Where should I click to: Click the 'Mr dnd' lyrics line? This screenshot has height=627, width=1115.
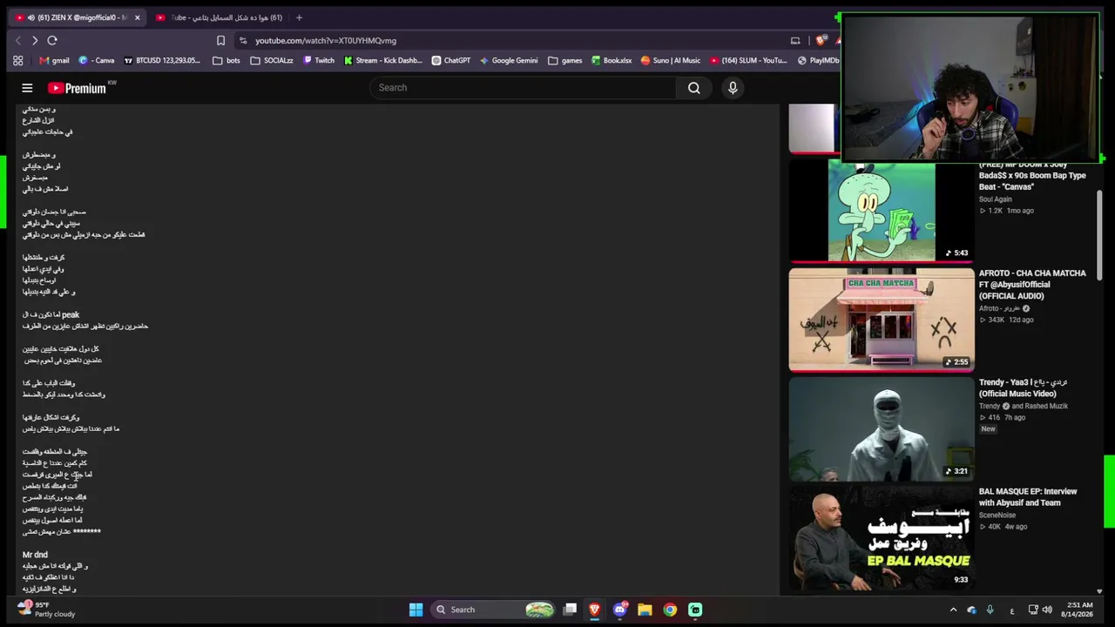coord(35,555)
